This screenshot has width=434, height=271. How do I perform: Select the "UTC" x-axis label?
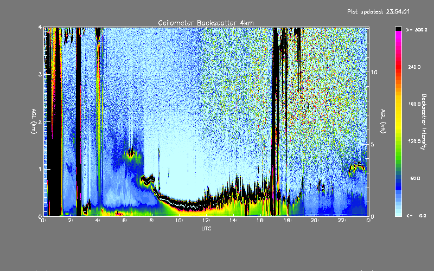(x=206, y=228)
